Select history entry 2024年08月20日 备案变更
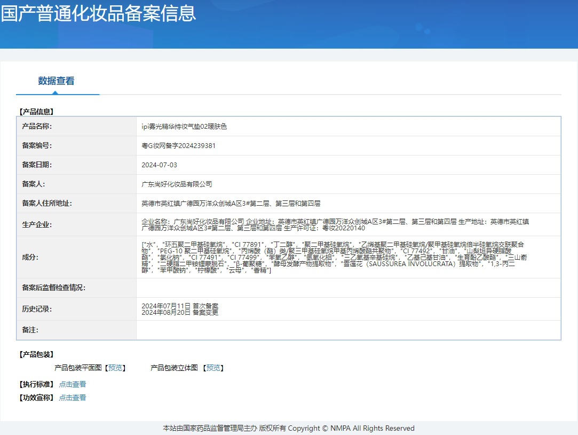 [x=180, y=313]
